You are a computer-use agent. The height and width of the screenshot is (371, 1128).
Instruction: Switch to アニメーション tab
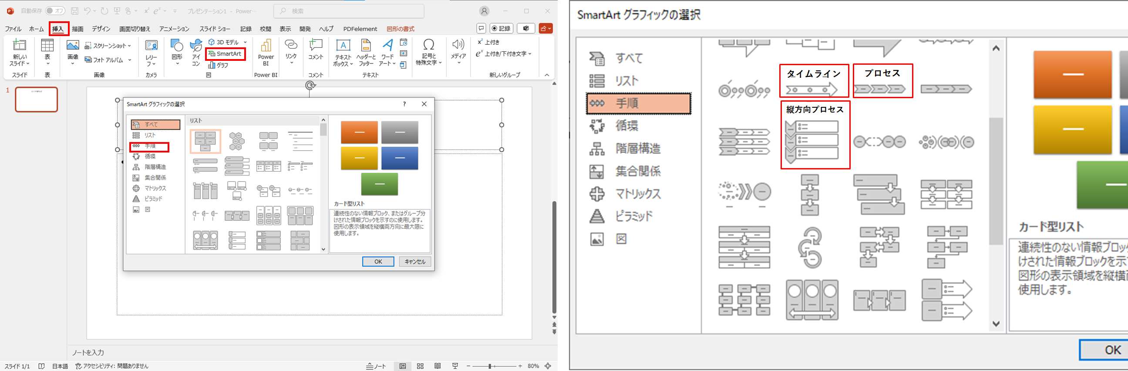click(x=174, y=29)
